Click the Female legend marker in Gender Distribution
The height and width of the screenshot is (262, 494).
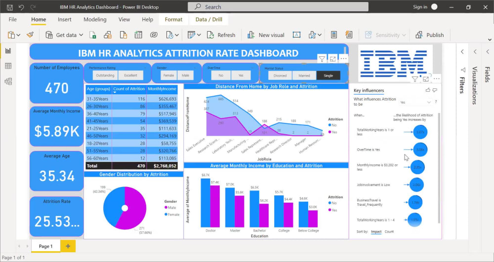(x=166, y=215)
